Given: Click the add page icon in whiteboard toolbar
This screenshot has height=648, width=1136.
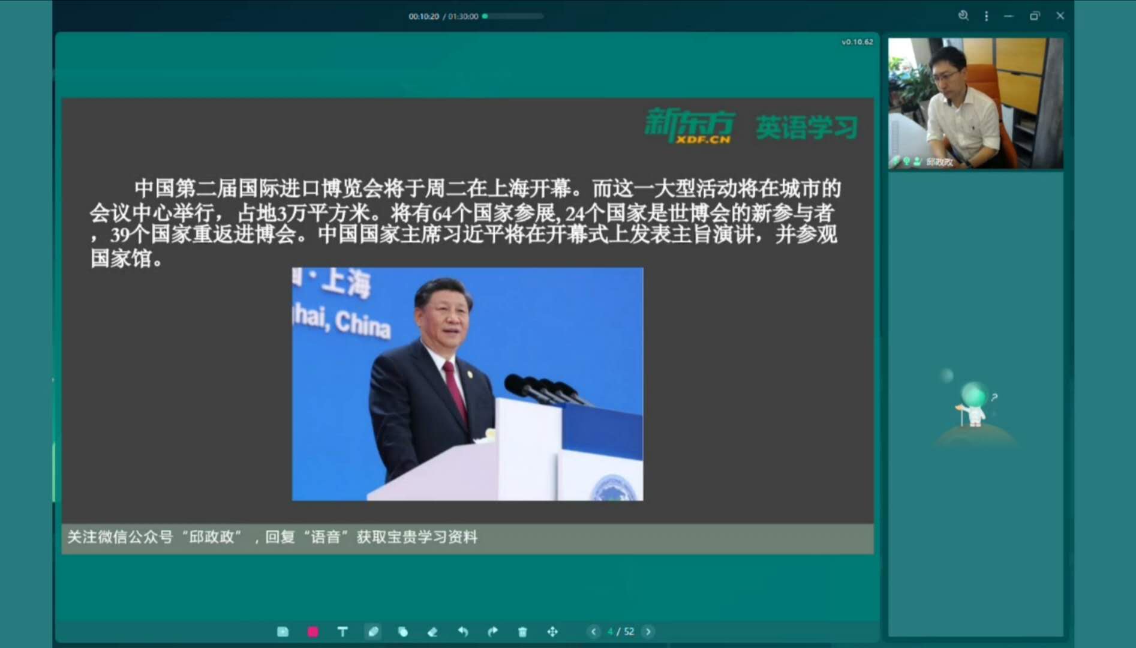Looking at the screenshot, I should 283,632.
